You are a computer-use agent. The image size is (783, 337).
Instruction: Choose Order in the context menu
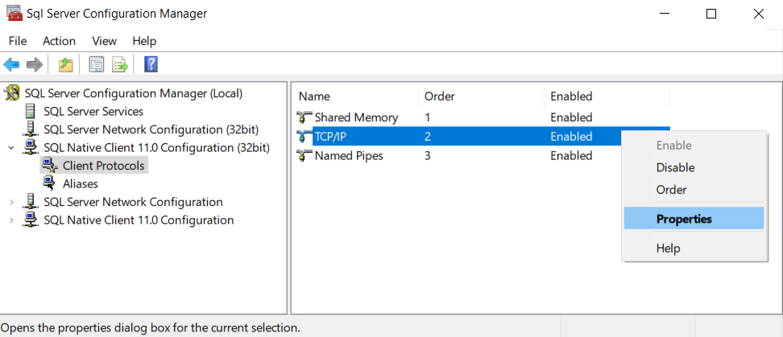(671, 190)
